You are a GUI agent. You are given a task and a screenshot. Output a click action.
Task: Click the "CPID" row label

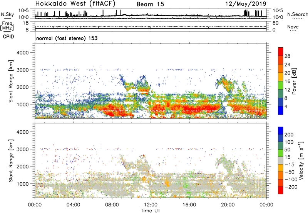pyautogui.click(x=8, y=37)
